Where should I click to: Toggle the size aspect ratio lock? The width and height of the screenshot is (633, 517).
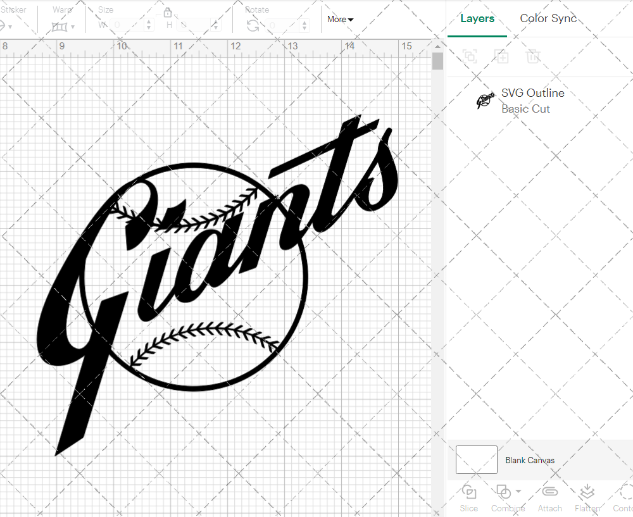tap(168, 13)
